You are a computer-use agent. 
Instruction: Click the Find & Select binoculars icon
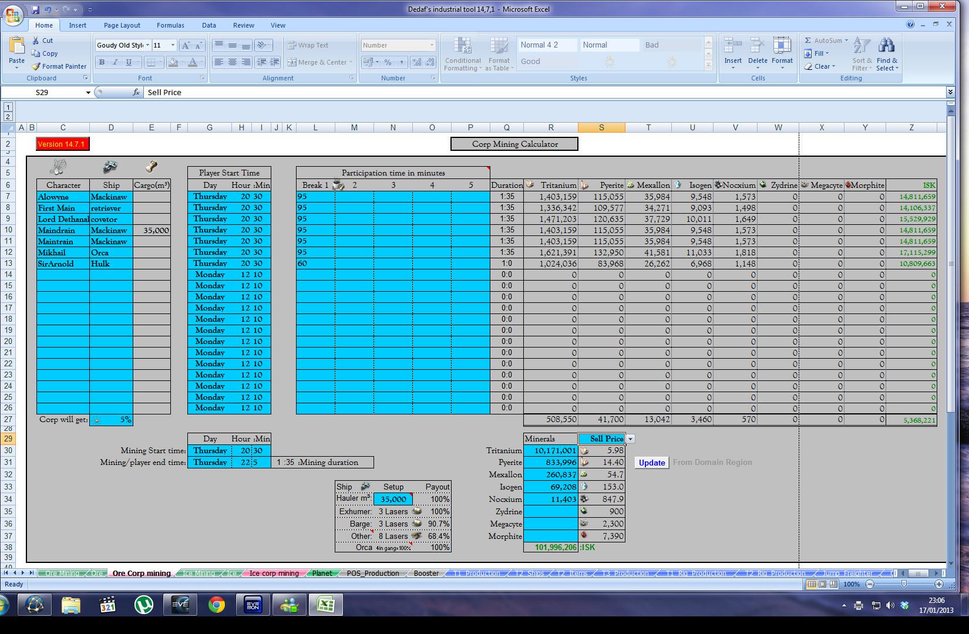click(886, 46)
